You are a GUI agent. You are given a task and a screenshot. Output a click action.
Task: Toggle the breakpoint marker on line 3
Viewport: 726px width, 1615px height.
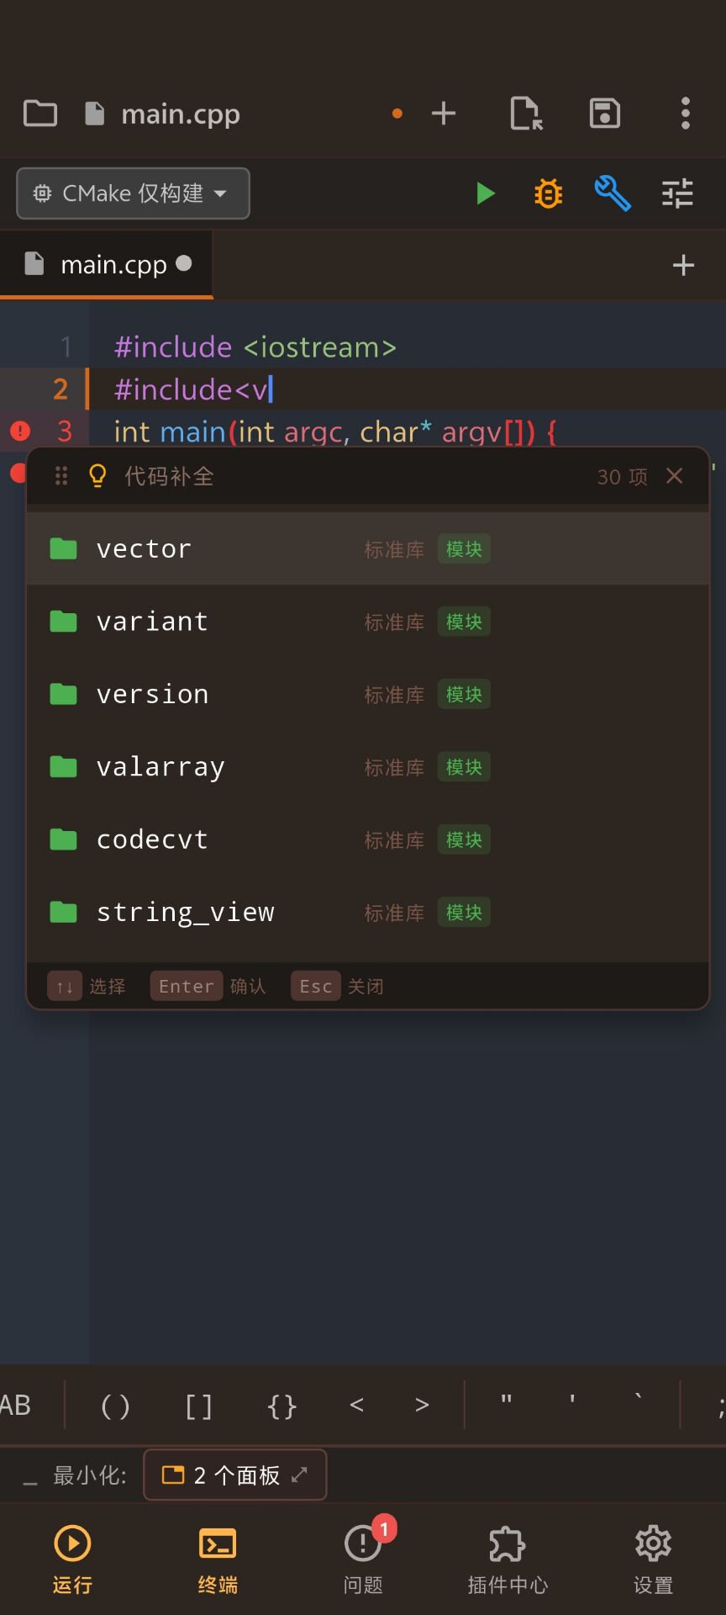tap(20, 432)
